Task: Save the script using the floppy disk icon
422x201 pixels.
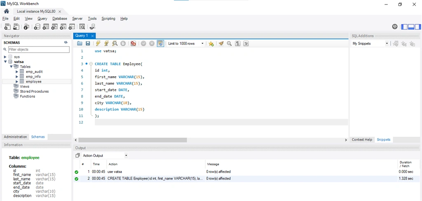Action: point(88,44)
